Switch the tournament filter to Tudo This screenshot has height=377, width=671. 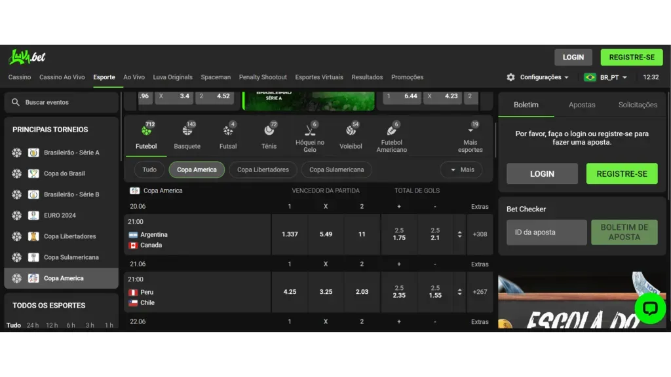[x=149, y=170]
